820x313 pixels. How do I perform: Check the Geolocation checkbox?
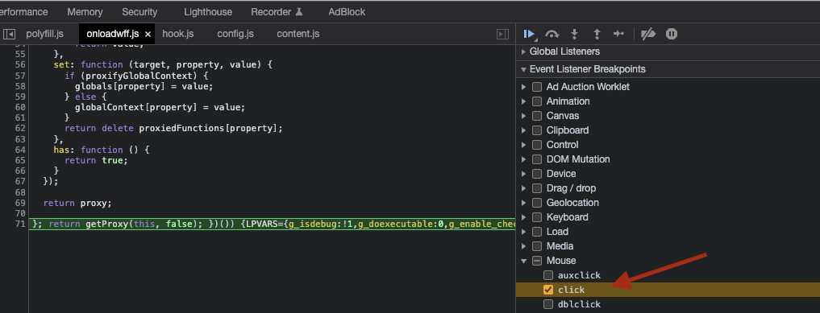coord(537,203)
